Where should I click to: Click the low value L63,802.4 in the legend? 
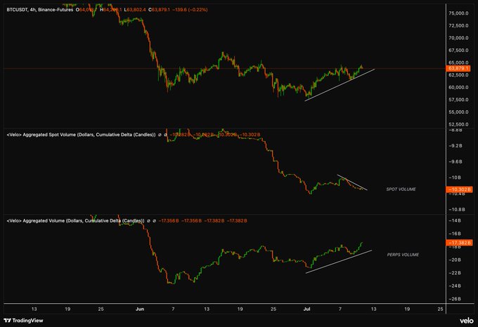coord(135,10)
